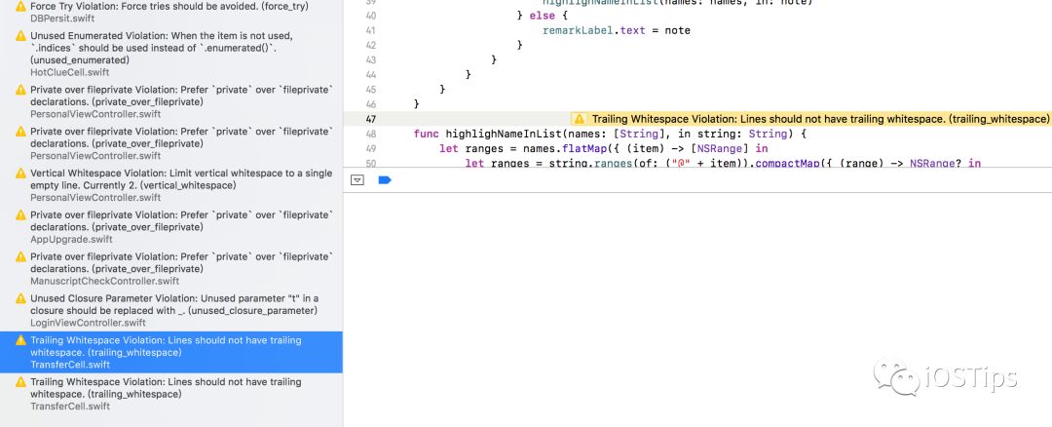Click line number 41 in gutter

tap(370, 31)
